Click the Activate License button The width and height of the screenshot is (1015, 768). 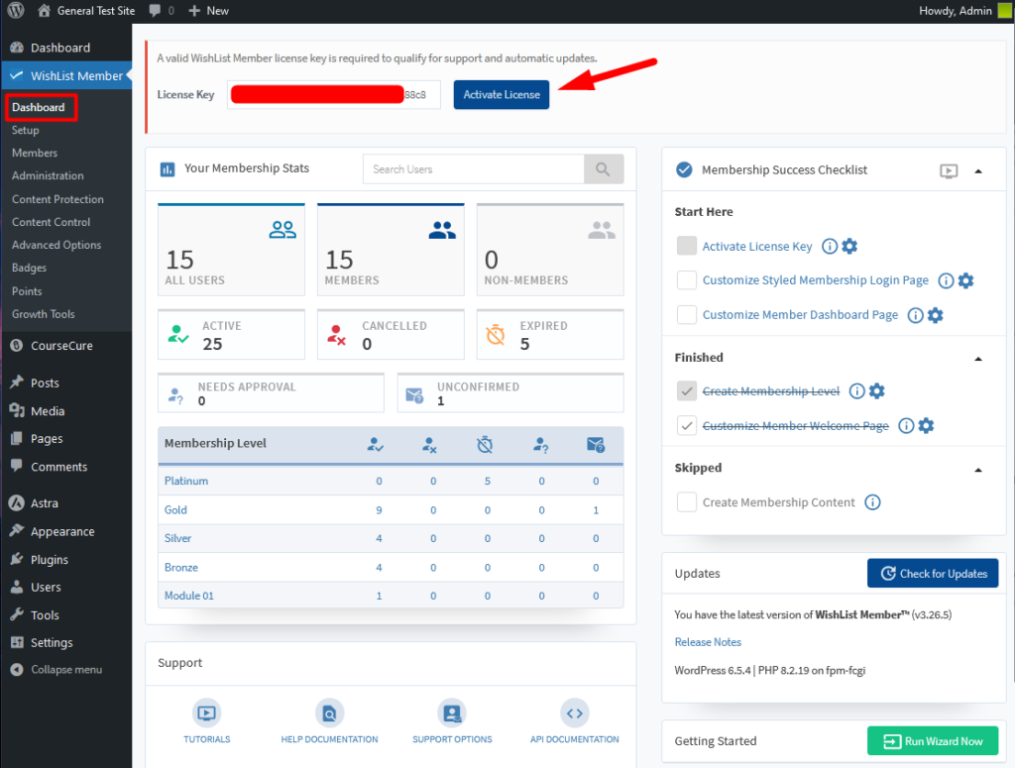tap(501, 94)
